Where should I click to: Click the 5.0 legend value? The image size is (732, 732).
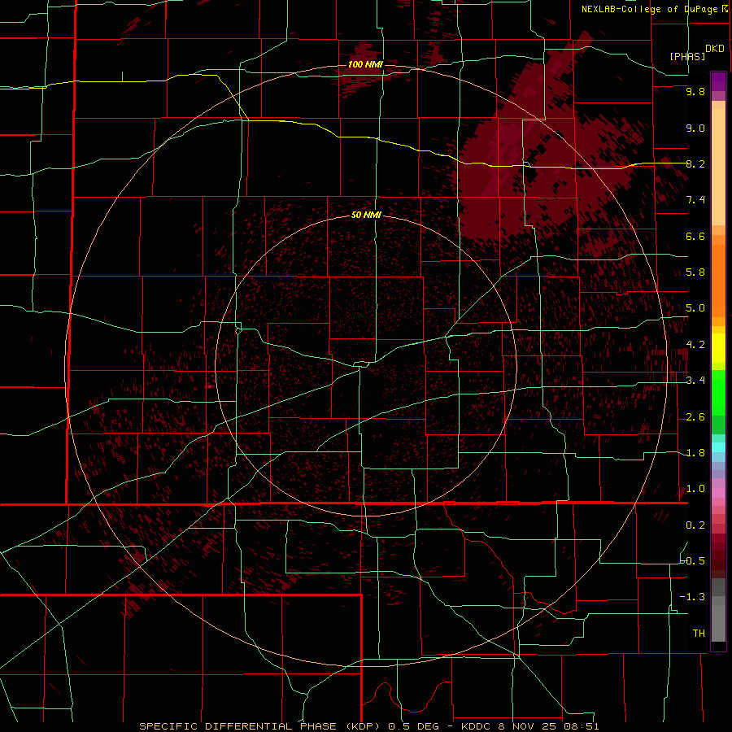pyautogui.click(x=695, y=308)
